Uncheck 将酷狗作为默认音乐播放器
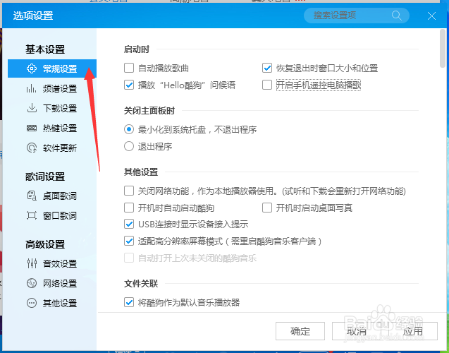The image size is (449, 353). tap(129, 302)
